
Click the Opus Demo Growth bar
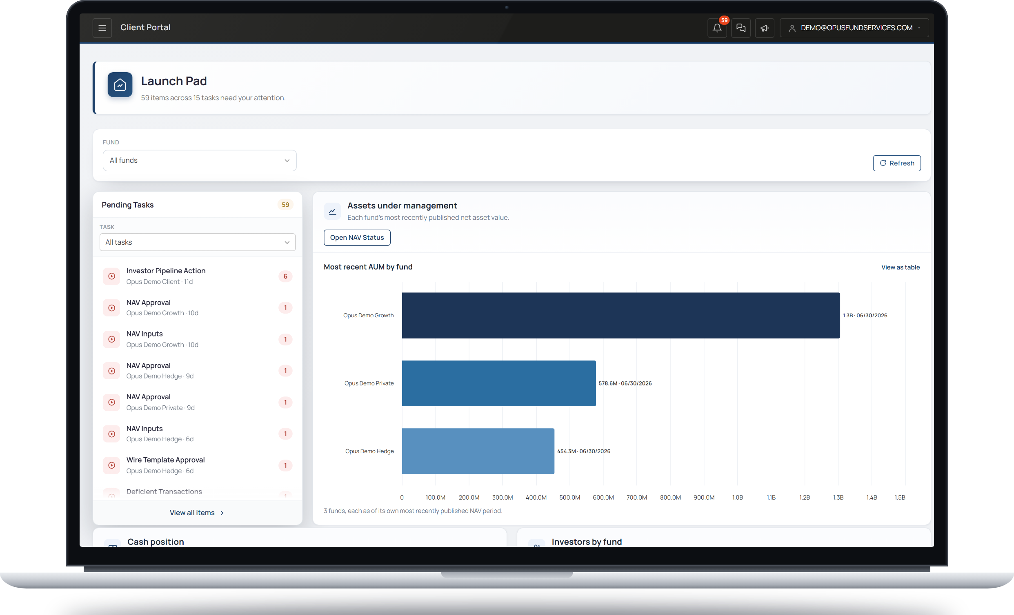pyautogui.click(x=620, y=315)
